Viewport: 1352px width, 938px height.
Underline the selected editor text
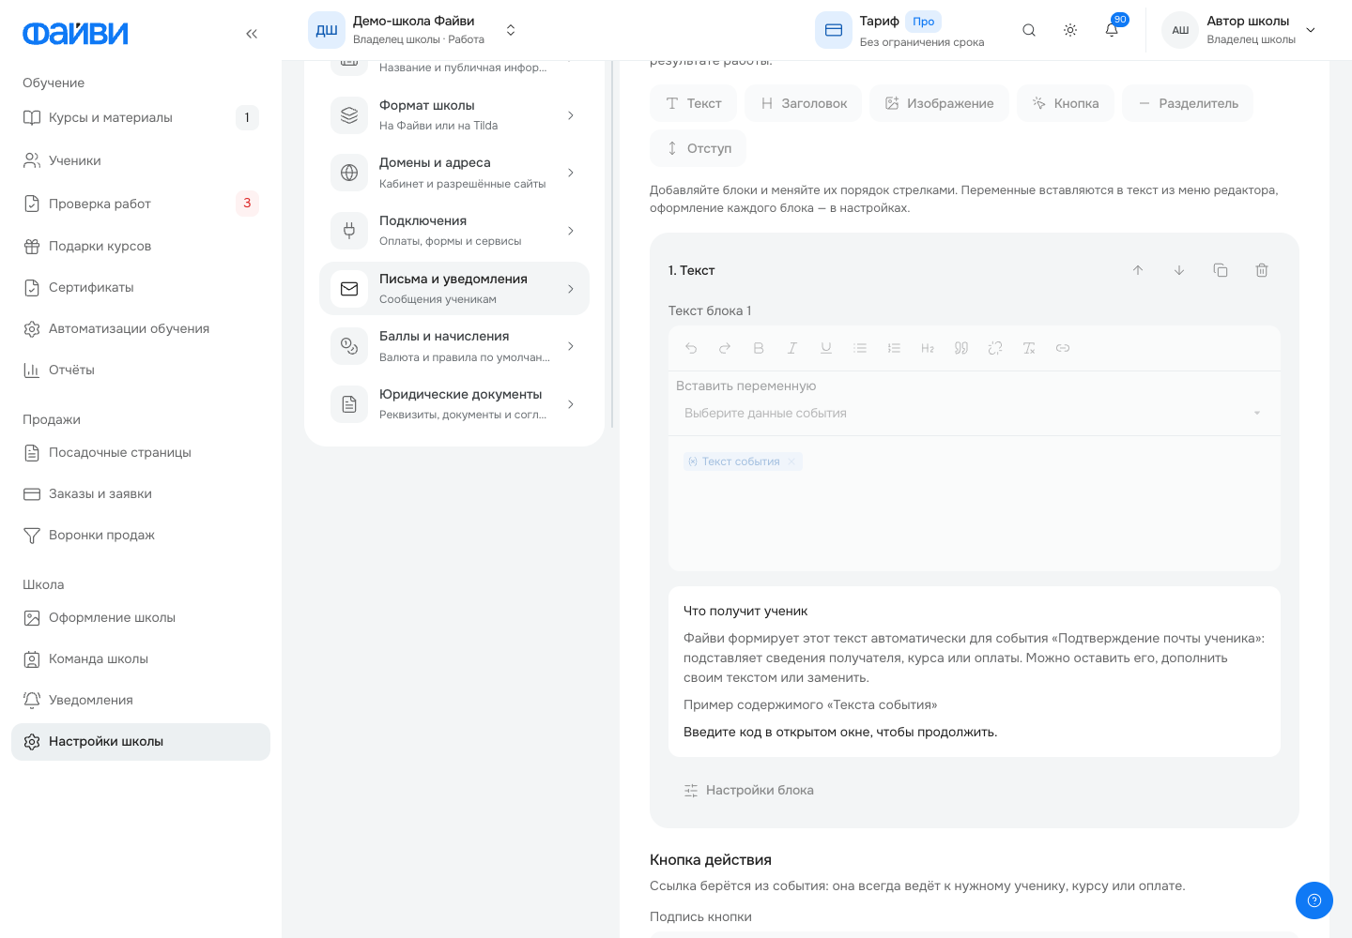point(826,348)
